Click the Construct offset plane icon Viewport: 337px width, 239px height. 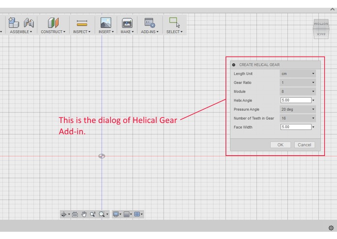pyautogui.click(x=53, y=23)
